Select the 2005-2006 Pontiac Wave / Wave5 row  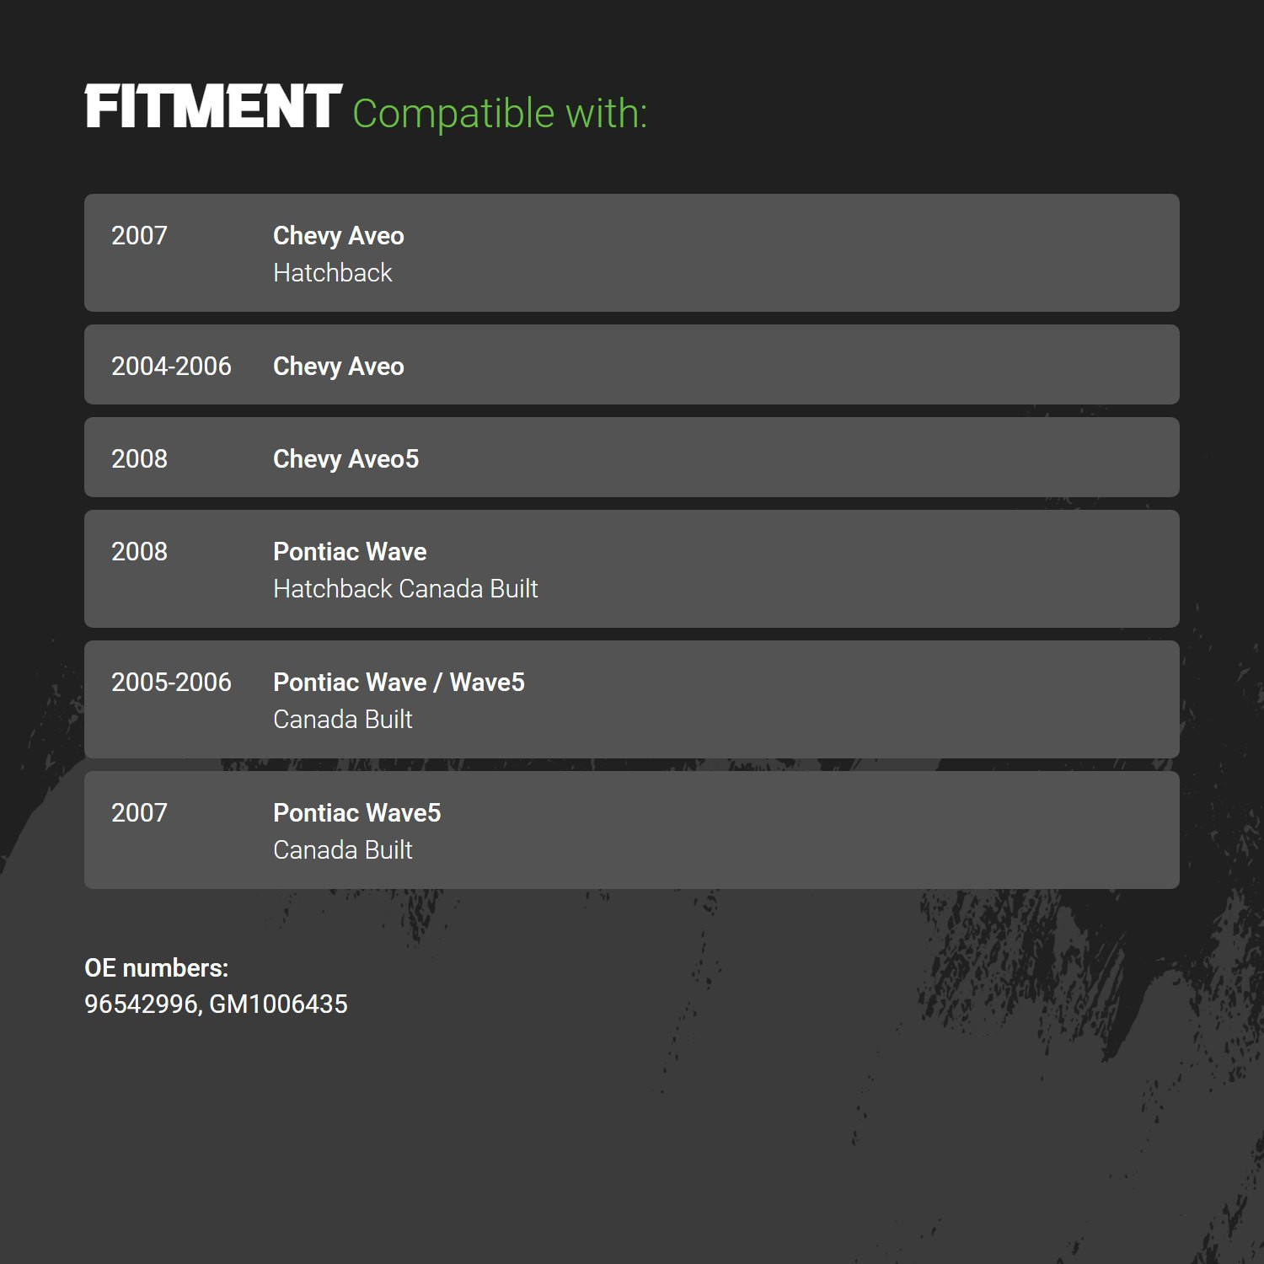(x=632, y=699)
